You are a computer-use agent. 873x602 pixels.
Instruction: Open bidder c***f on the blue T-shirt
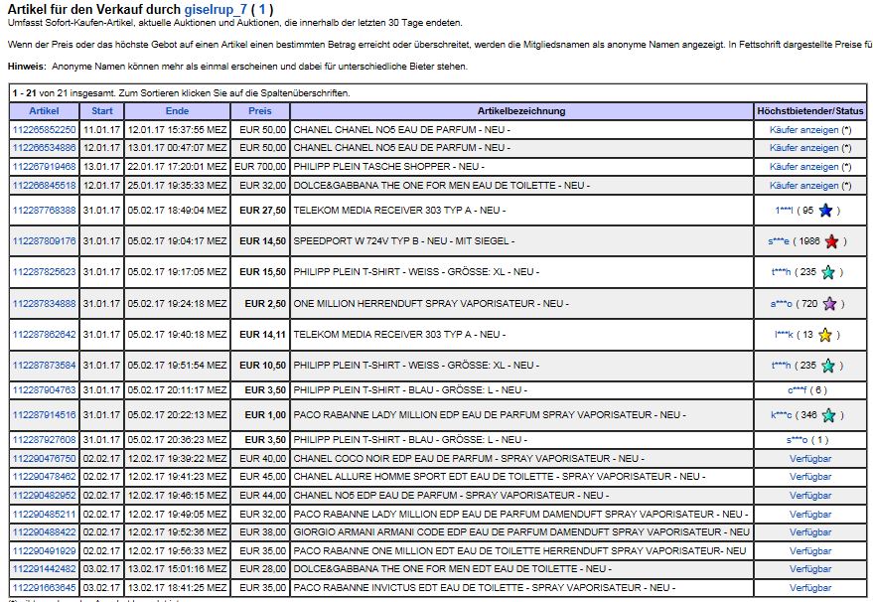(798, 389)
